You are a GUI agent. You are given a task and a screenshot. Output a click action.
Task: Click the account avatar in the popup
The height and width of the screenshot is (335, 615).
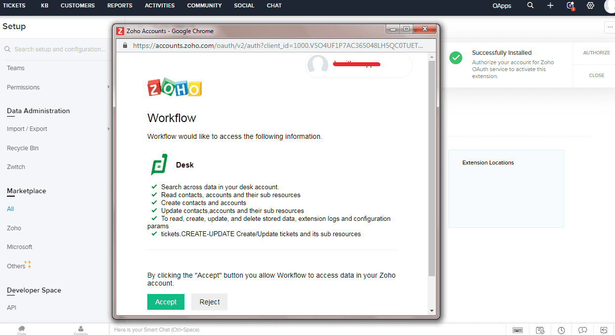click(317, 65)
